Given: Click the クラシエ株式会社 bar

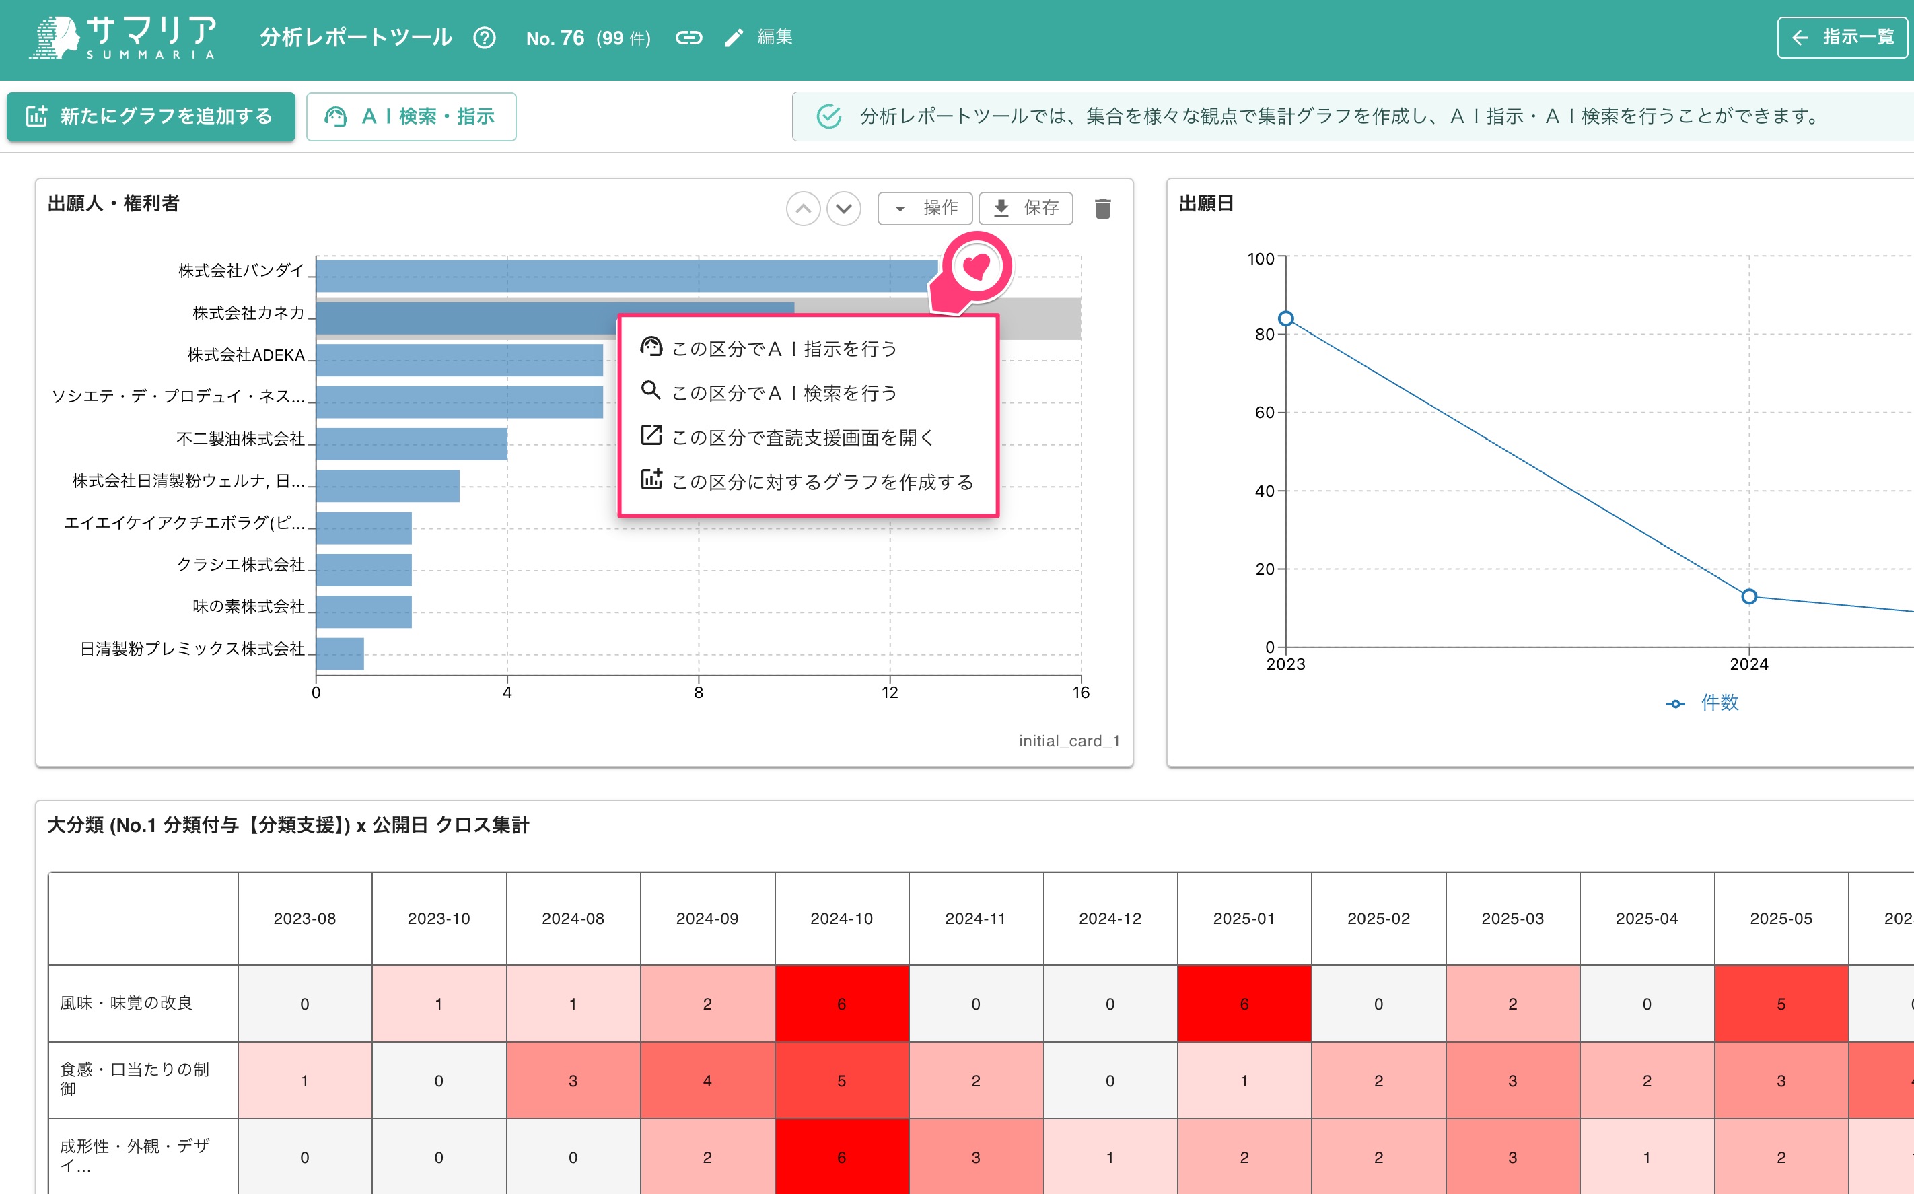Looking at the screenshot, I should tap(364, 569).
